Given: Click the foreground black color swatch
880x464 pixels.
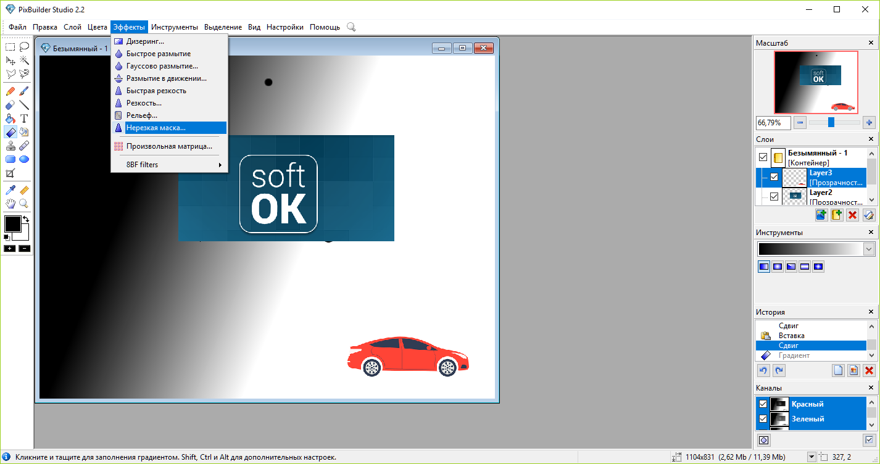Looking at the screenshot, I should (x=12, y=224).
